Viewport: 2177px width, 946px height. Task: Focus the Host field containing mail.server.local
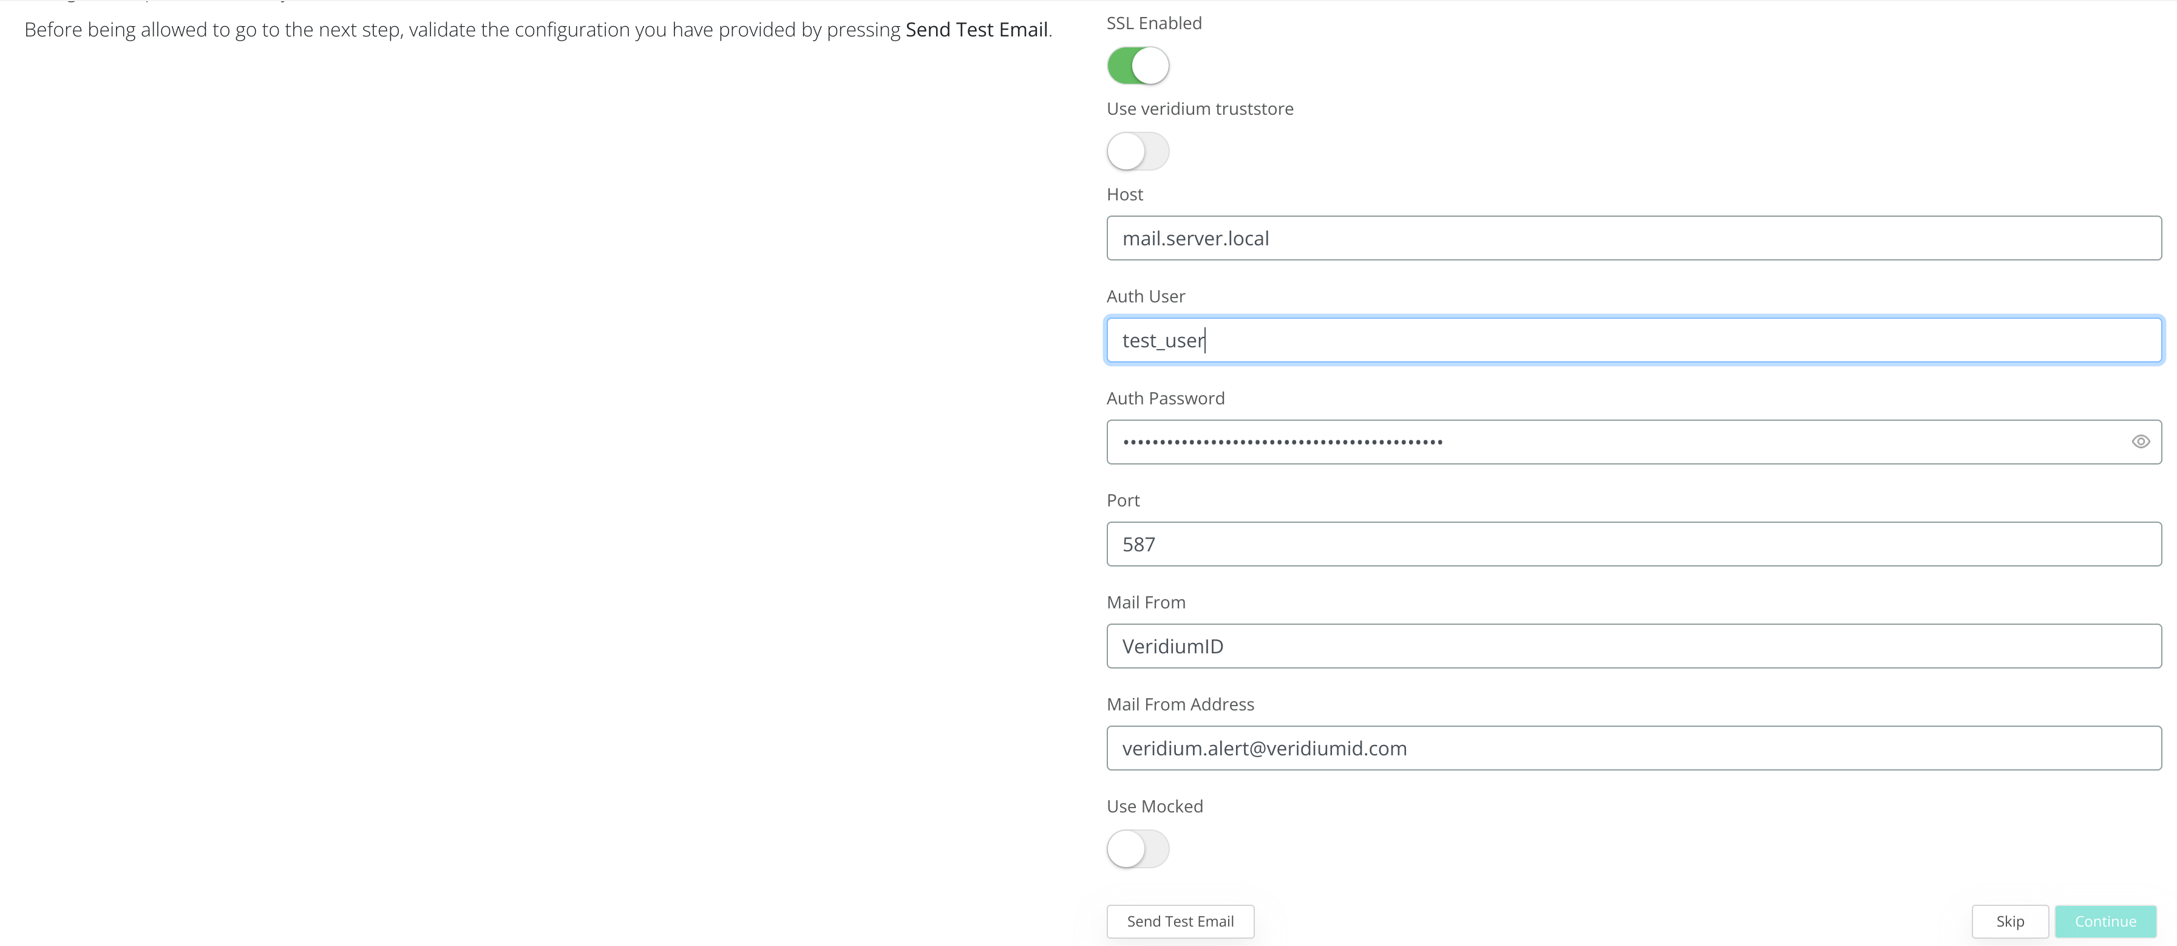(1633, 239)
